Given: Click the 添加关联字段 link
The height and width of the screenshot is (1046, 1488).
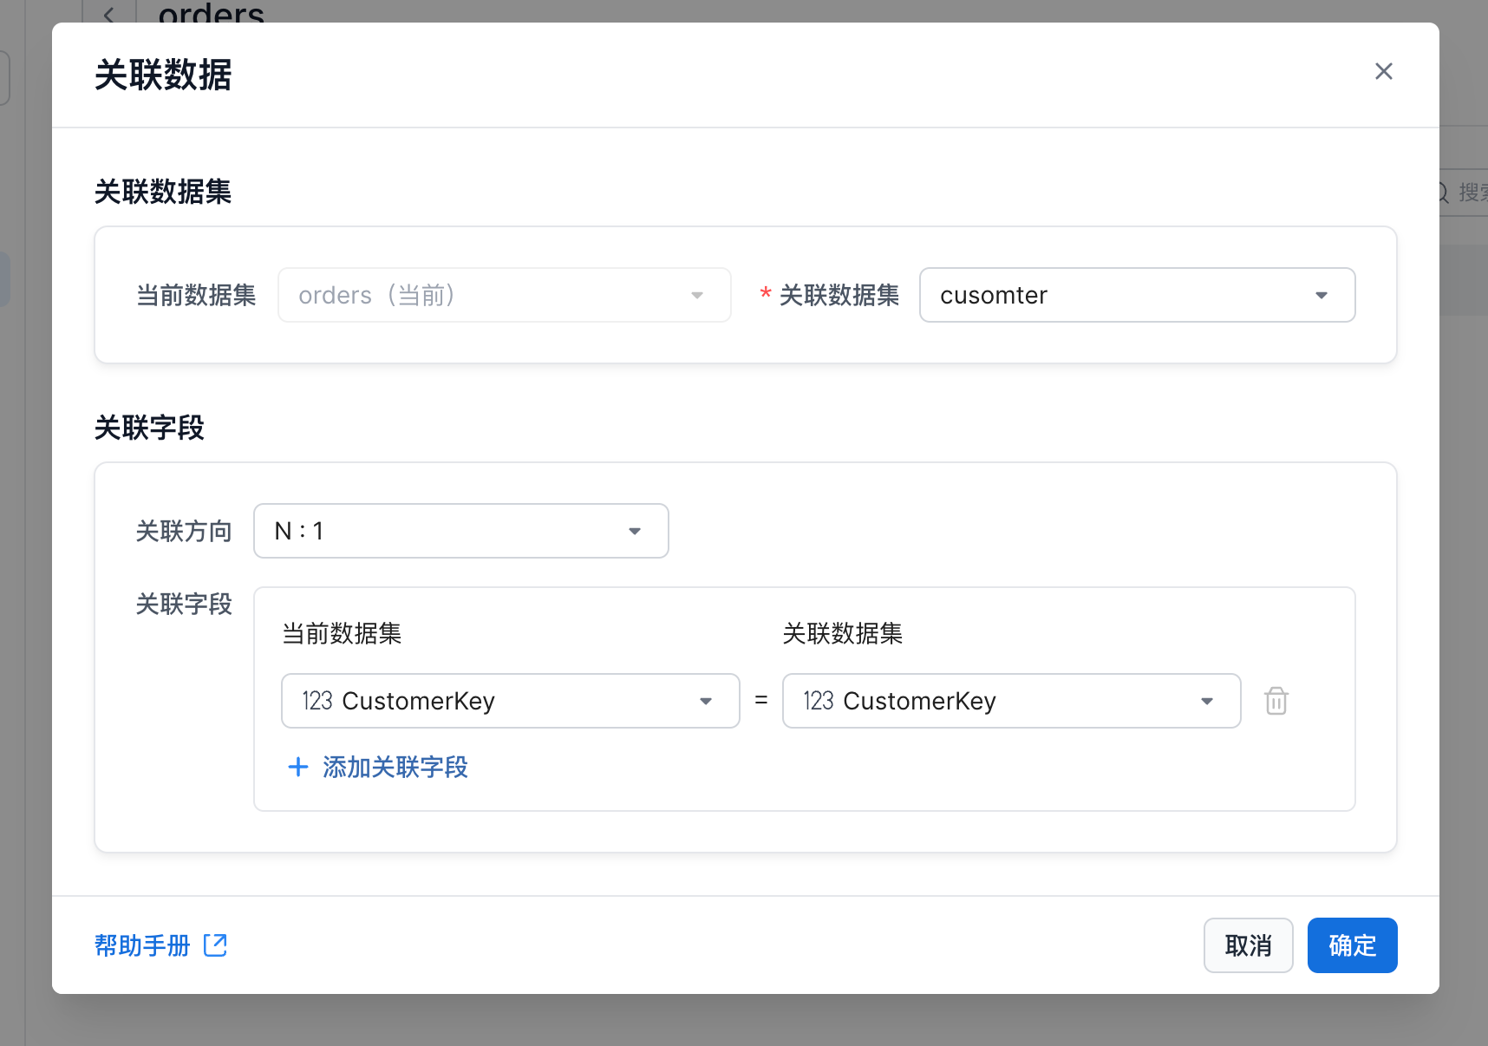Looking at the screenshot, I should 395,767.
